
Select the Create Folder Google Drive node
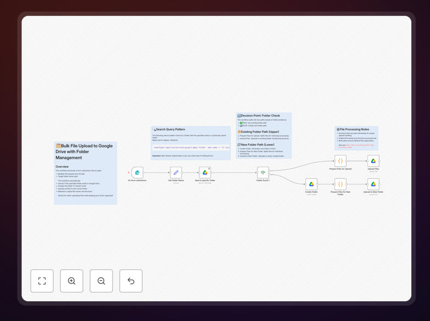point(311,184)
